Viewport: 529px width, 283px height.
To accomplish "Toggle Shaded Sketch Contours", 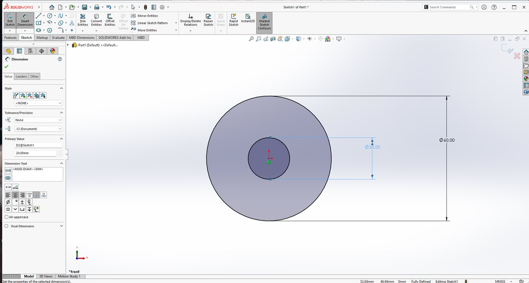I will click(x=264, y=22).
